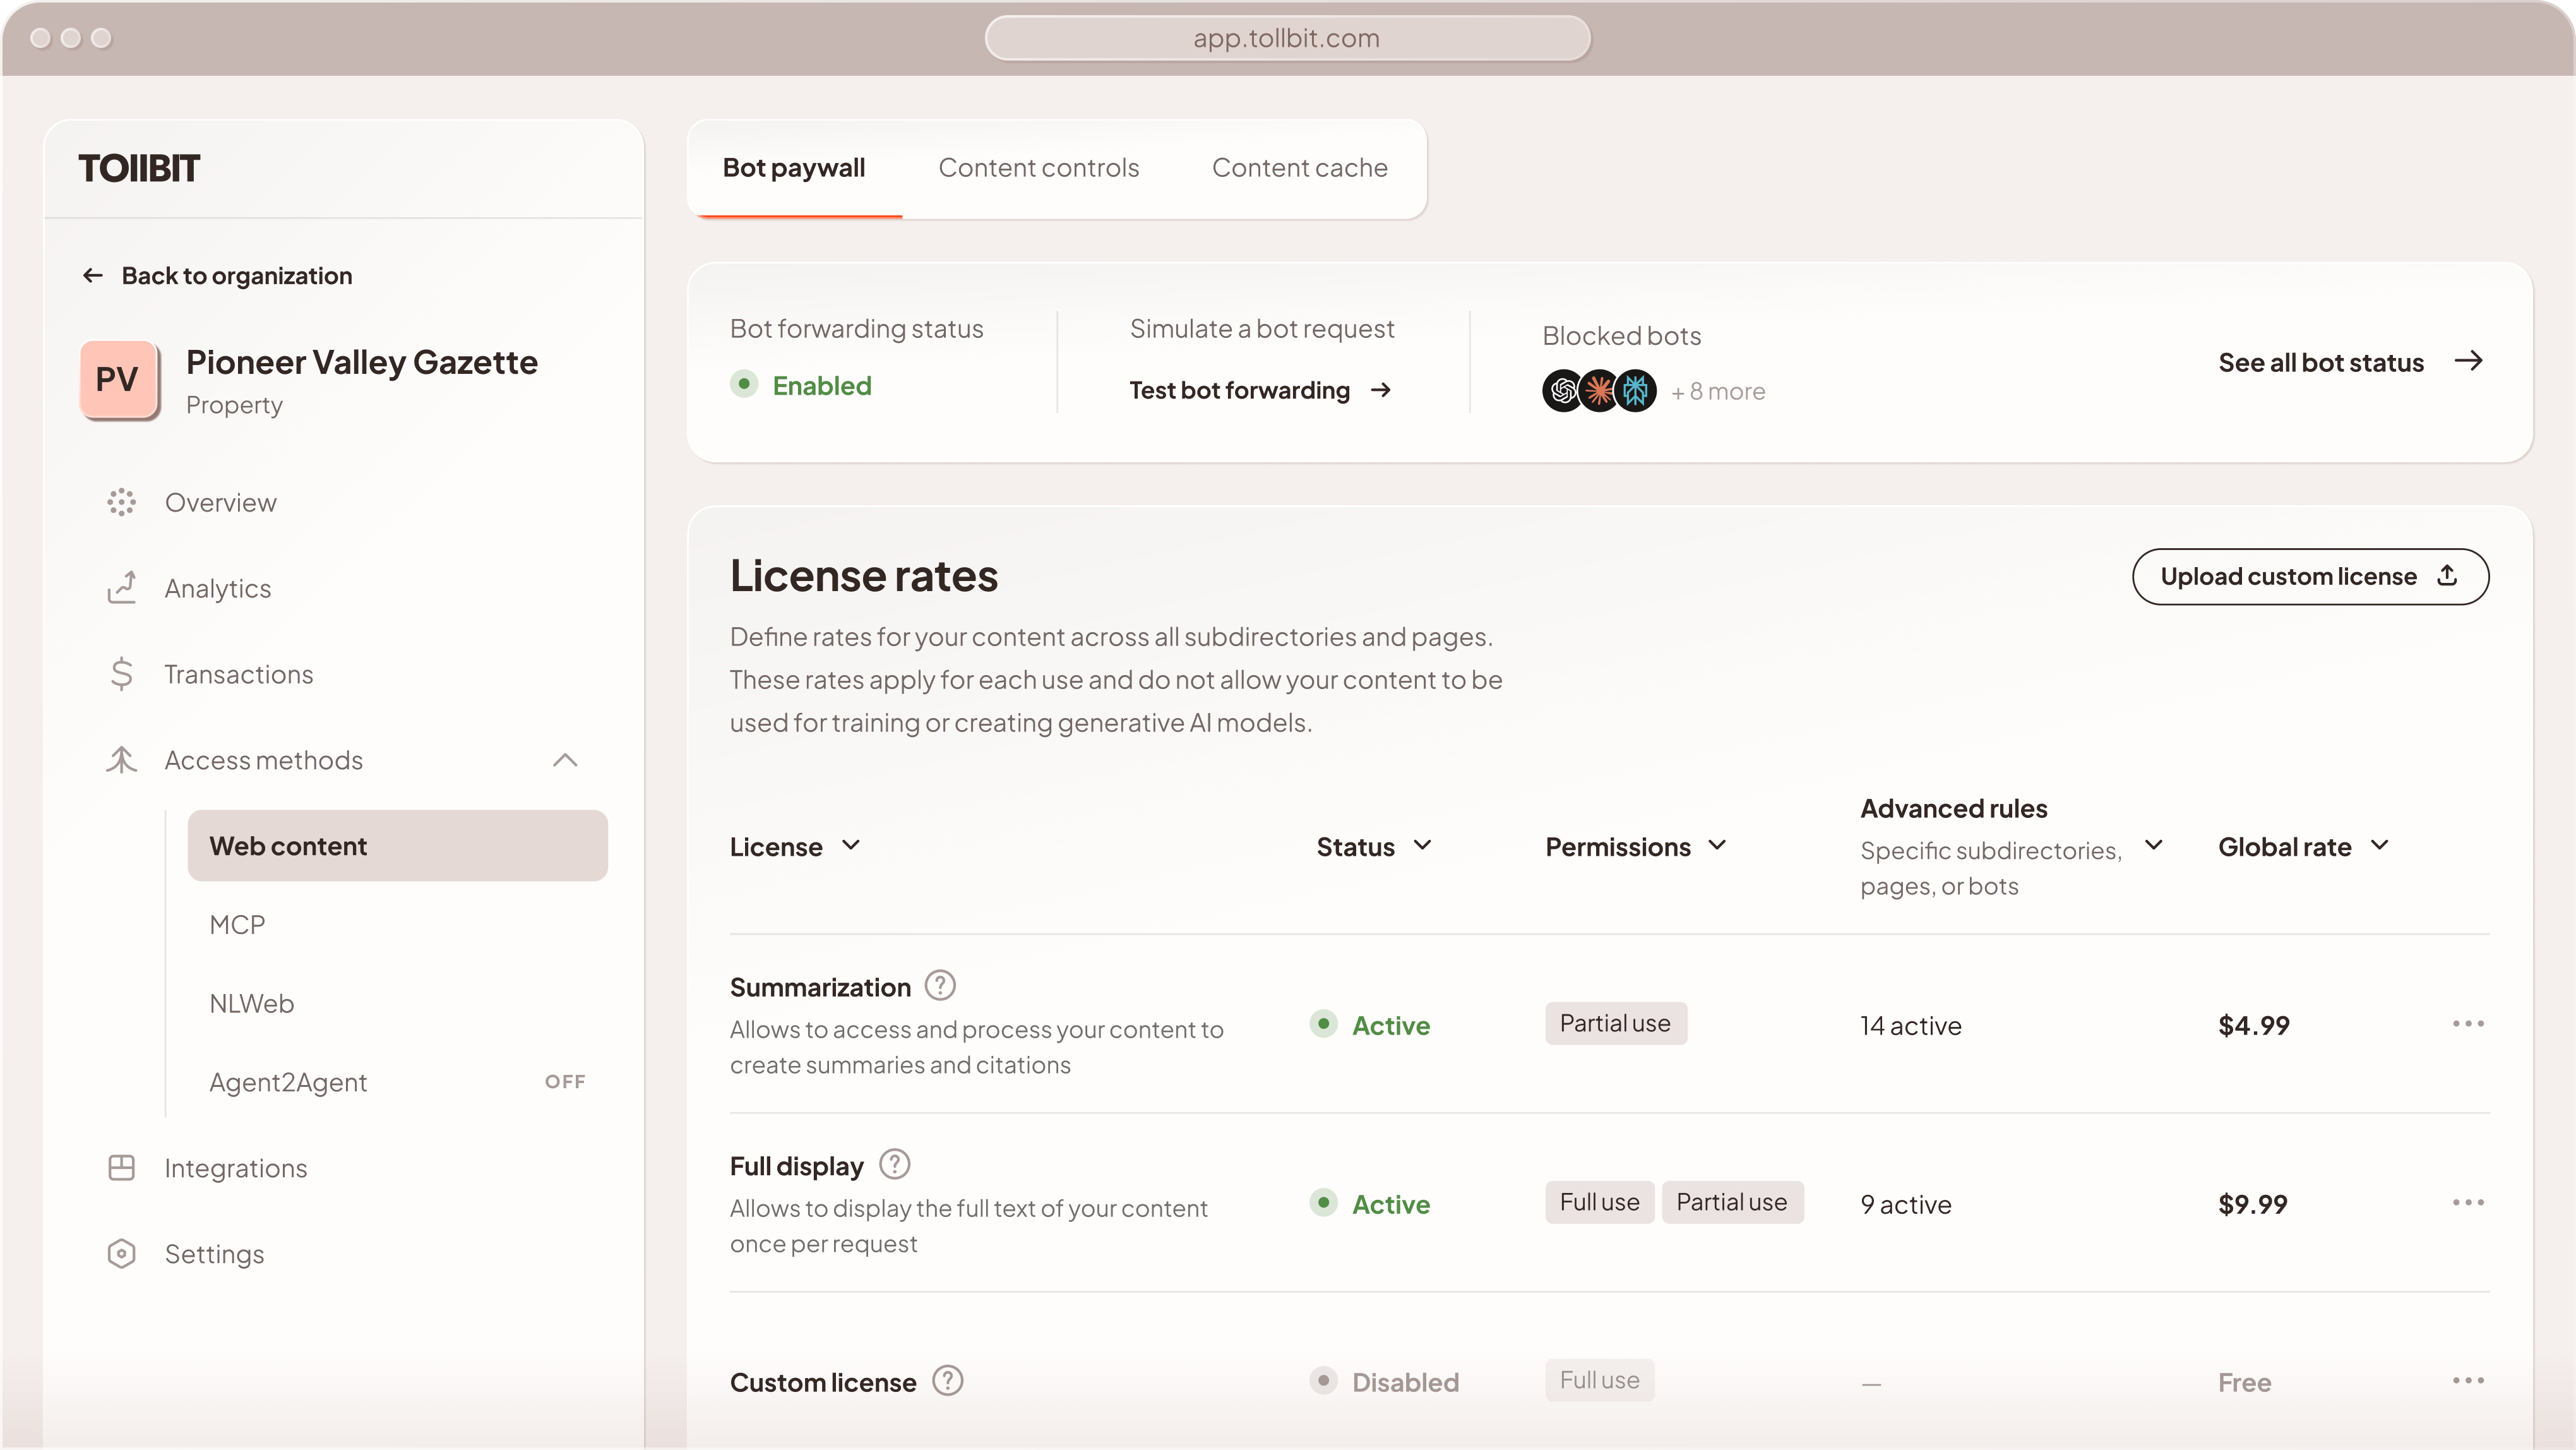Open the Content cache tab
2576x1450 pixels.
(x=1299, y=168)
